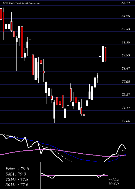Click the 12MA : 77.8 readout
135x189 pixels.
pyautogui.click(x=17, y=179)
